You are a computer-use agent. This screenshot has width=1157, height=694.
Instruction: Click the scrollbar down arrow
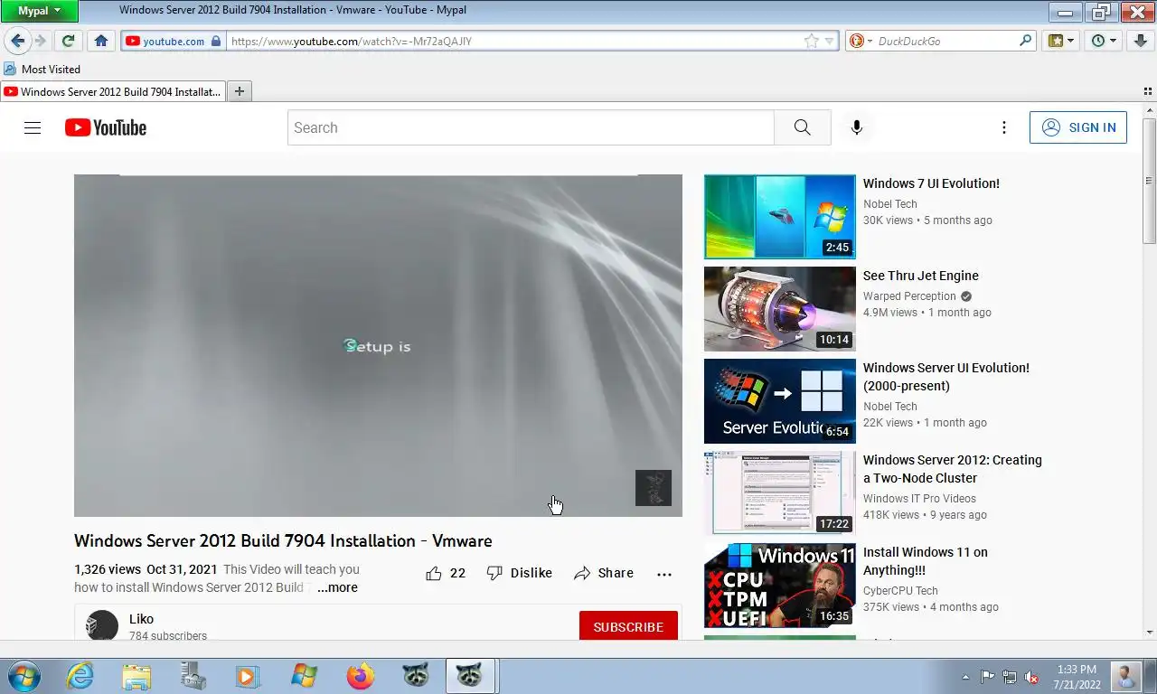point(1149,633)
